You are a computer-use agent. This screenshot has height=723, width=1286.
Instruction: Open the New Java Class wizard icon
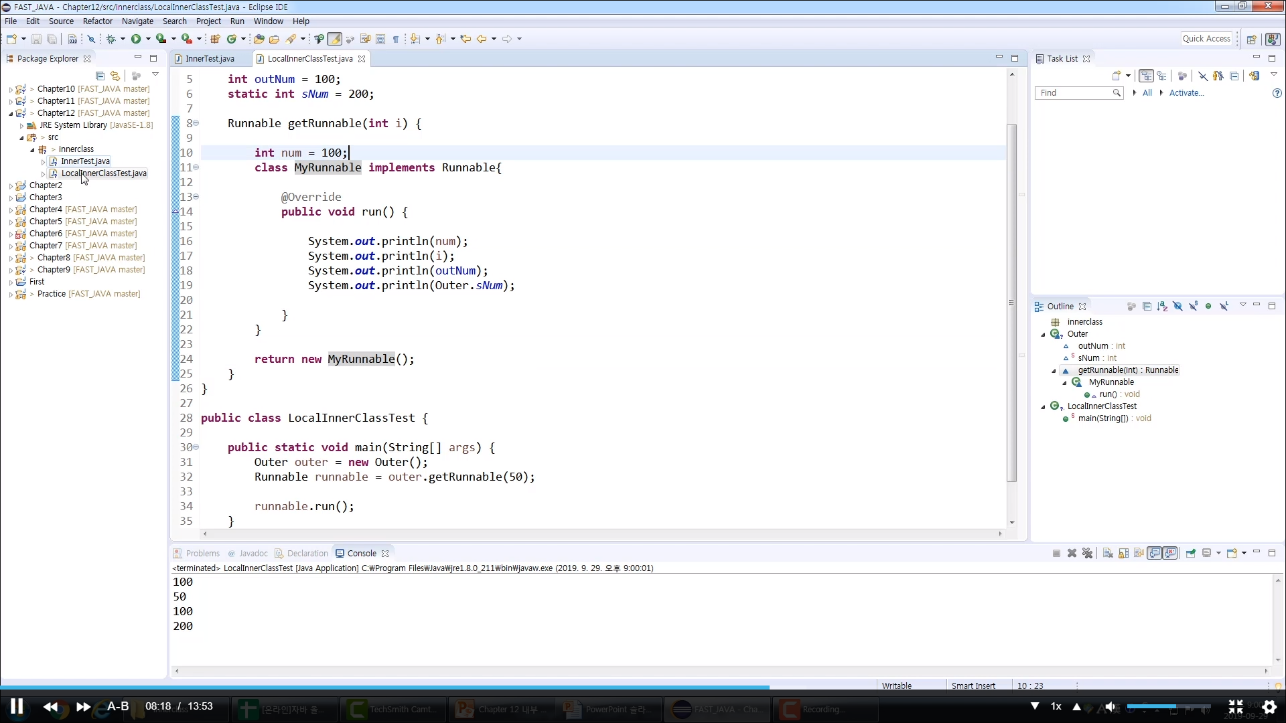tap(232, 39)
